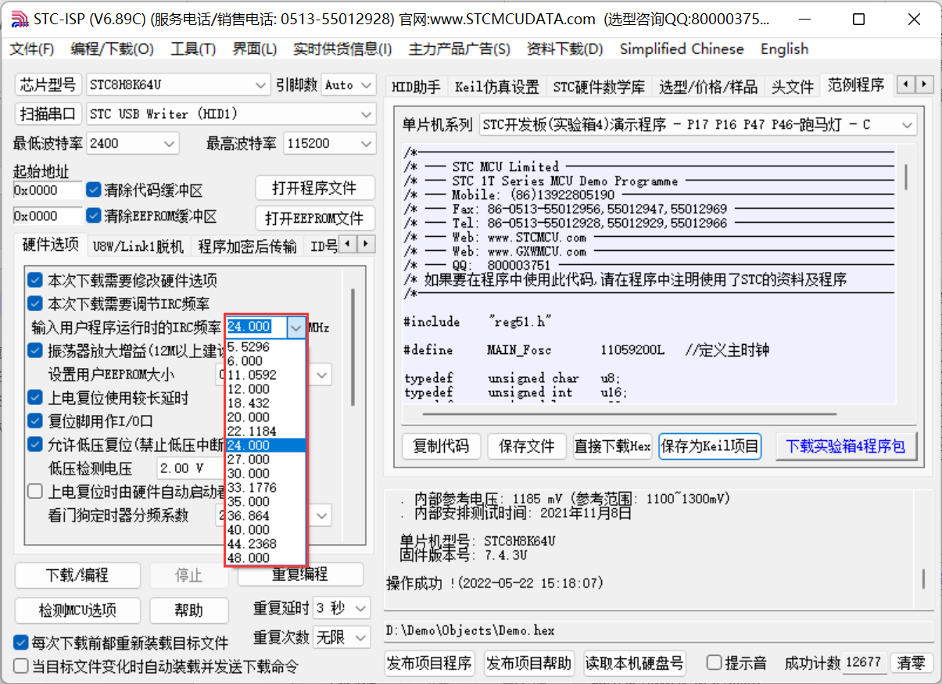942x684 pixels.
Task: Click the left arrow in the hardware options tab strip
Action: pos(347,245)
